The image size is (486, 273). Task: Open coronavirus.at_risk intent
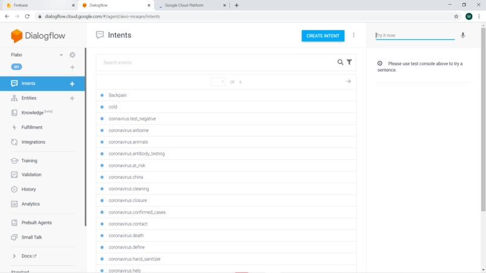[226, 166]
